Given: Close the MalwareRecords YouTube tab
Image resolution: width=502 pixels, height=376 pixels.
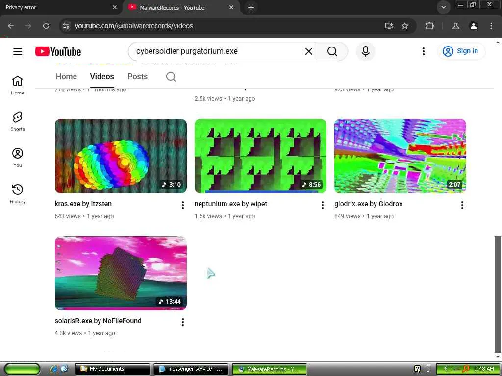Looking at the screenshot, I should click(231, 7).
